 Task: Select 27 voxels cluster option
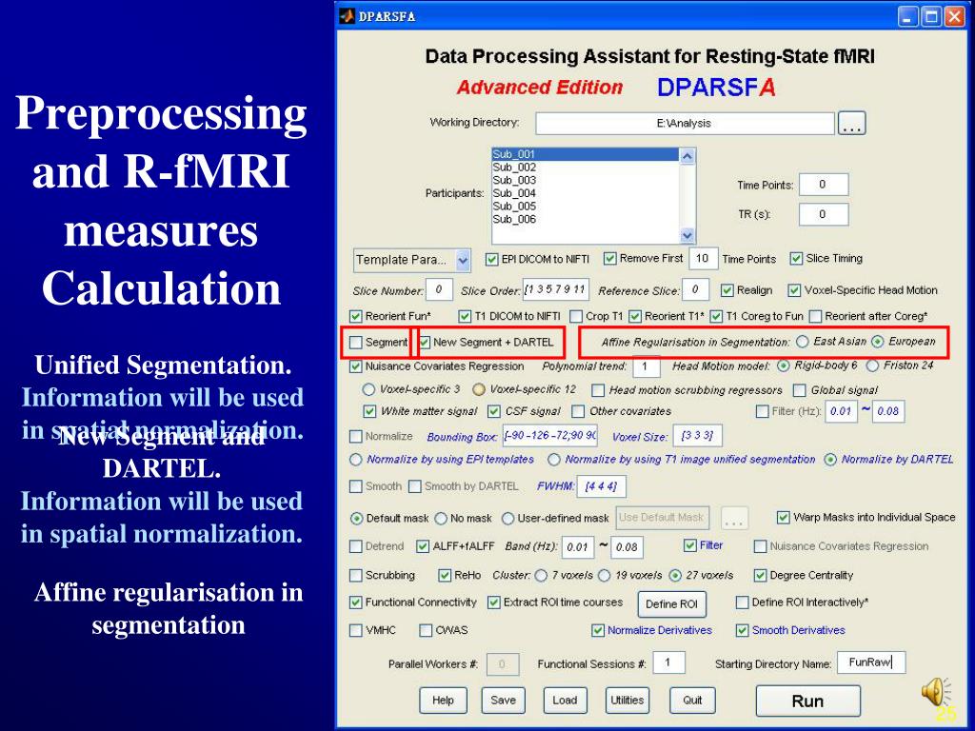click(x=675, y=576)
